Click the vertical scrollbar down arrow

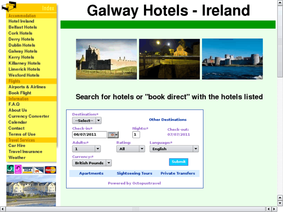tap(280, 203)
